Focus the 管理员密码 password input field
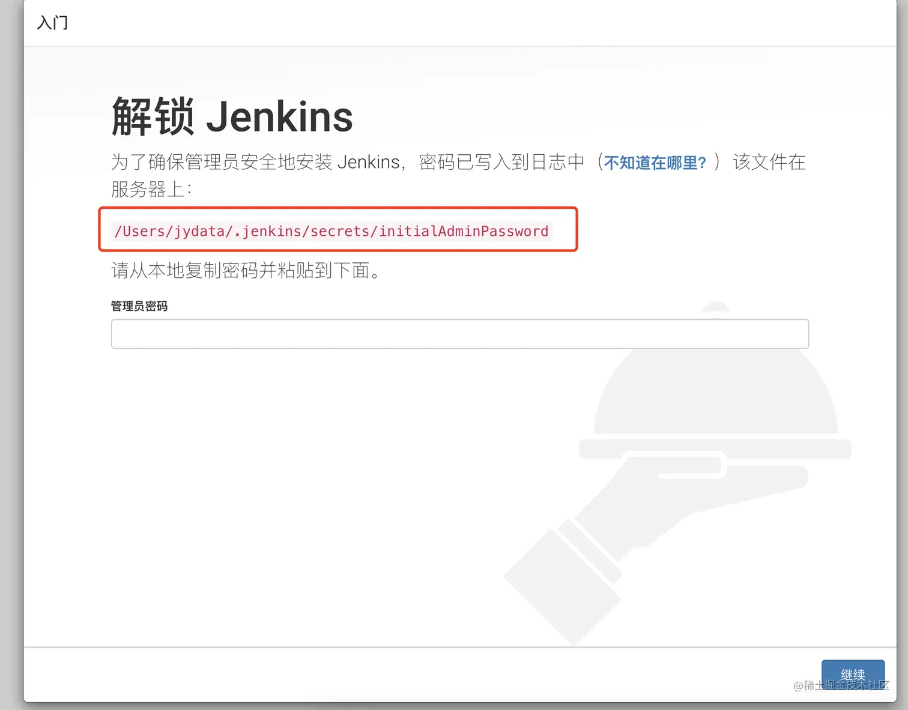Screen dimensions: 908x710 (460, 334)
